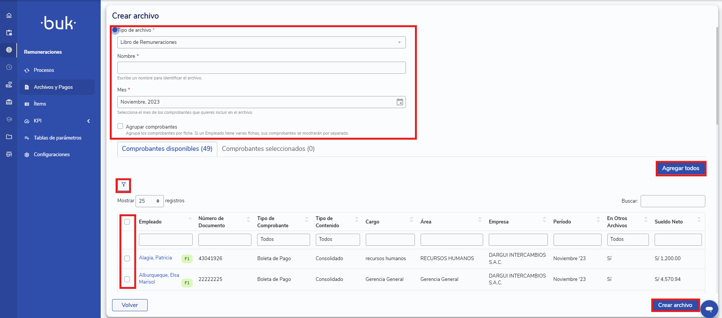Expand the KPI menu chevron
This screenshot has width=722, height=318.
coord(89,121)
